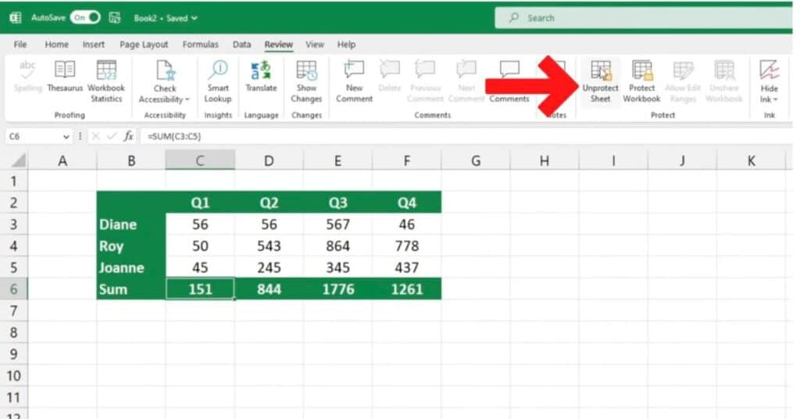Click Unprotect Sheet
Screen dimensions: 800x419
[601, 81]
